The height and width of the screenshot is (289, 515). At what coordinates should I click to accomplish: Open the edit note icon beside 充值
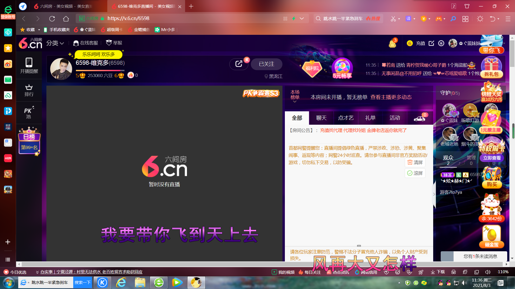tap(431, 43)
